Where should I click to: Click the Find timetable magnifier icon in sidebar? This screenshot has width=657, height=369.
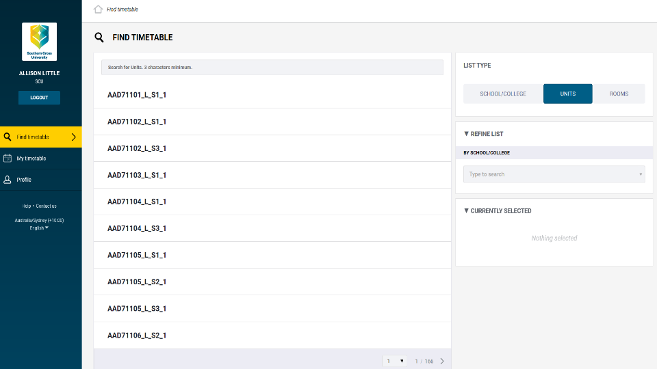[x=8, y=137]
